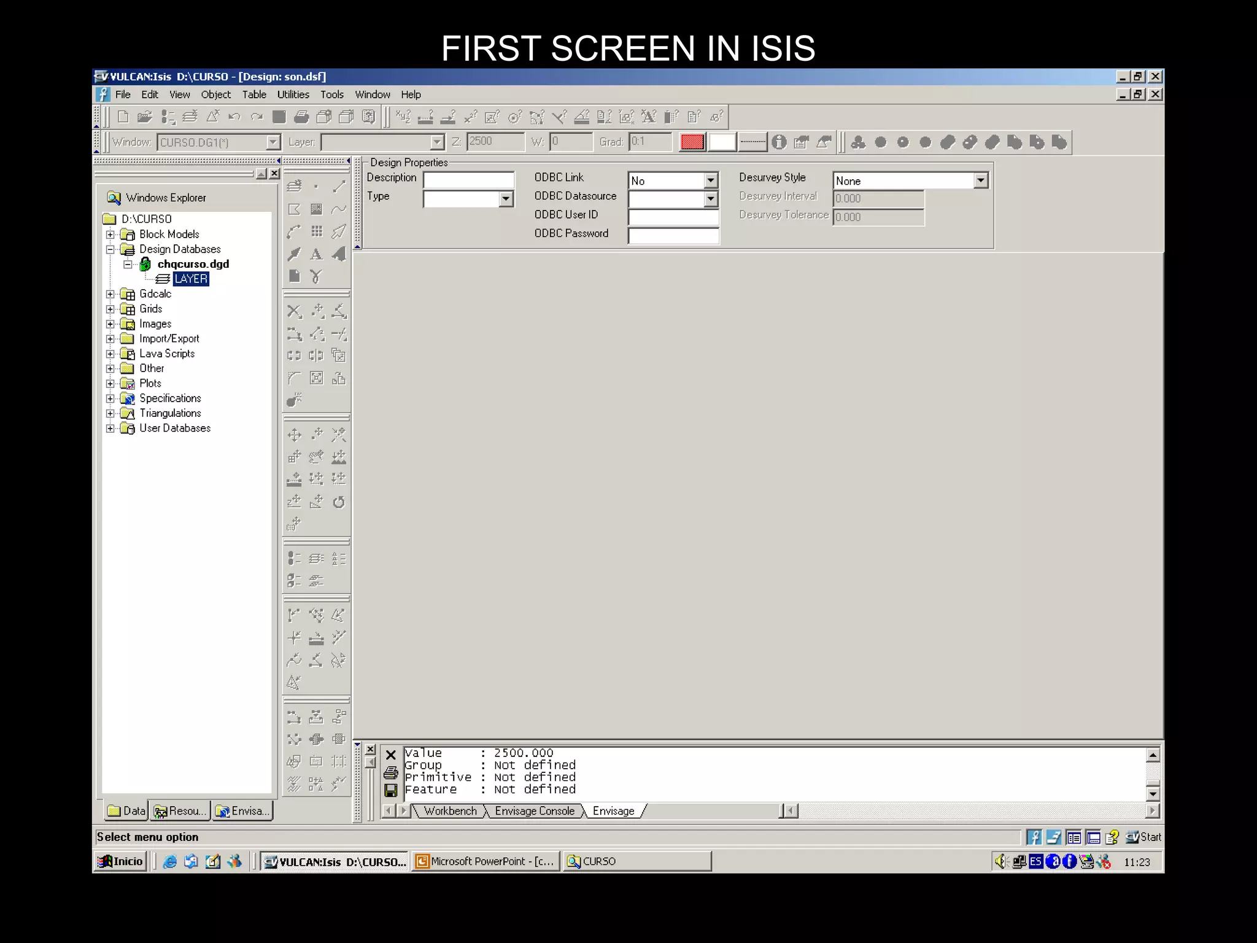Expand the Triangulations folder node

[110, 413]
